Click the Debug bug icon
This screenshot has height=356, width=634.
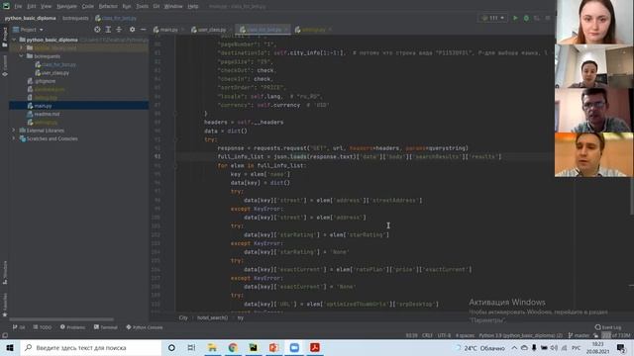coord(526,18)
